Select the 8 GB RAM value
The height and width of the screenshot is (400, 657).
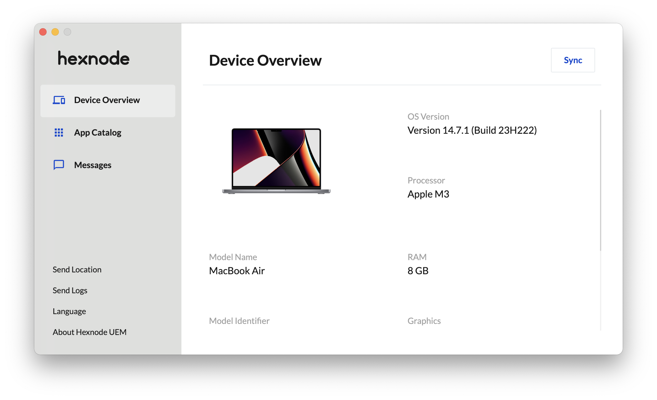[x=418, y=271]
